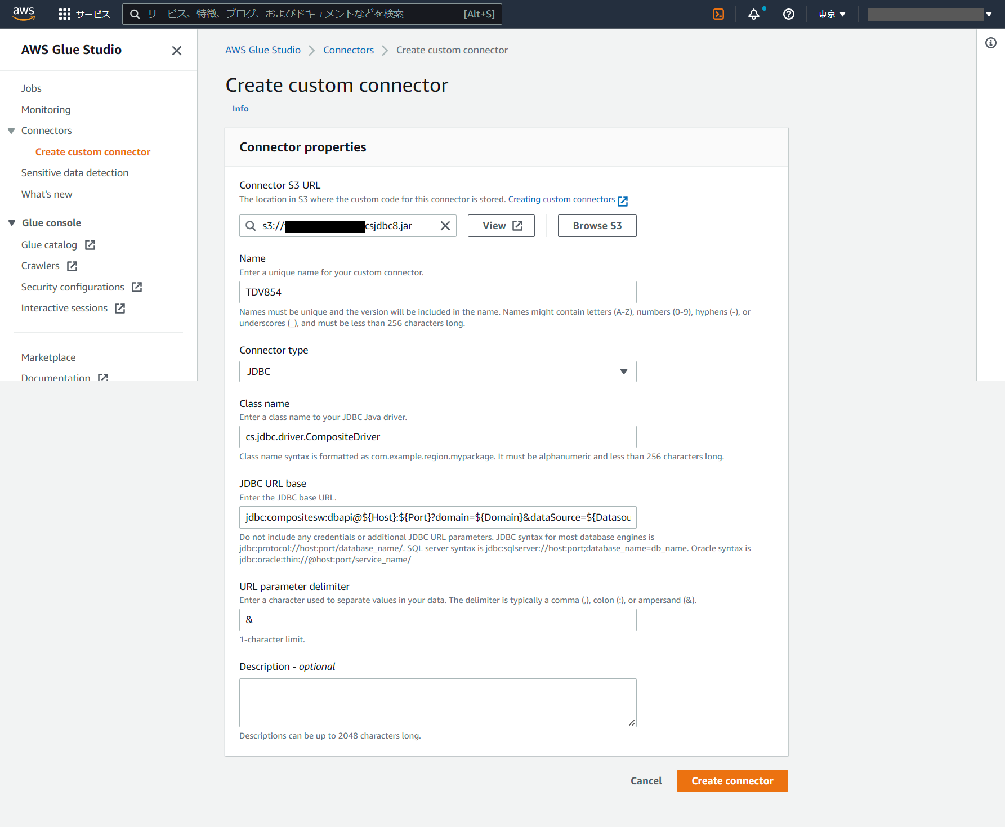Screen dimensions: 1005x827
Task: Click the Description text area
Action: [438, 703]
